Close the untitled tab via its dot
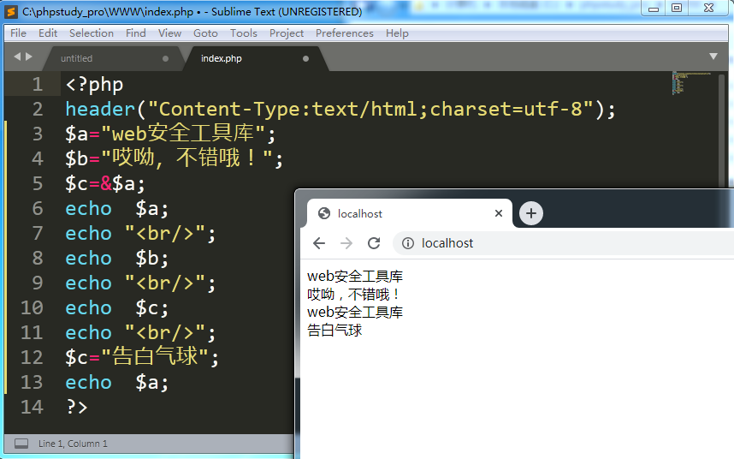The image size is (734, 459). 165,58
